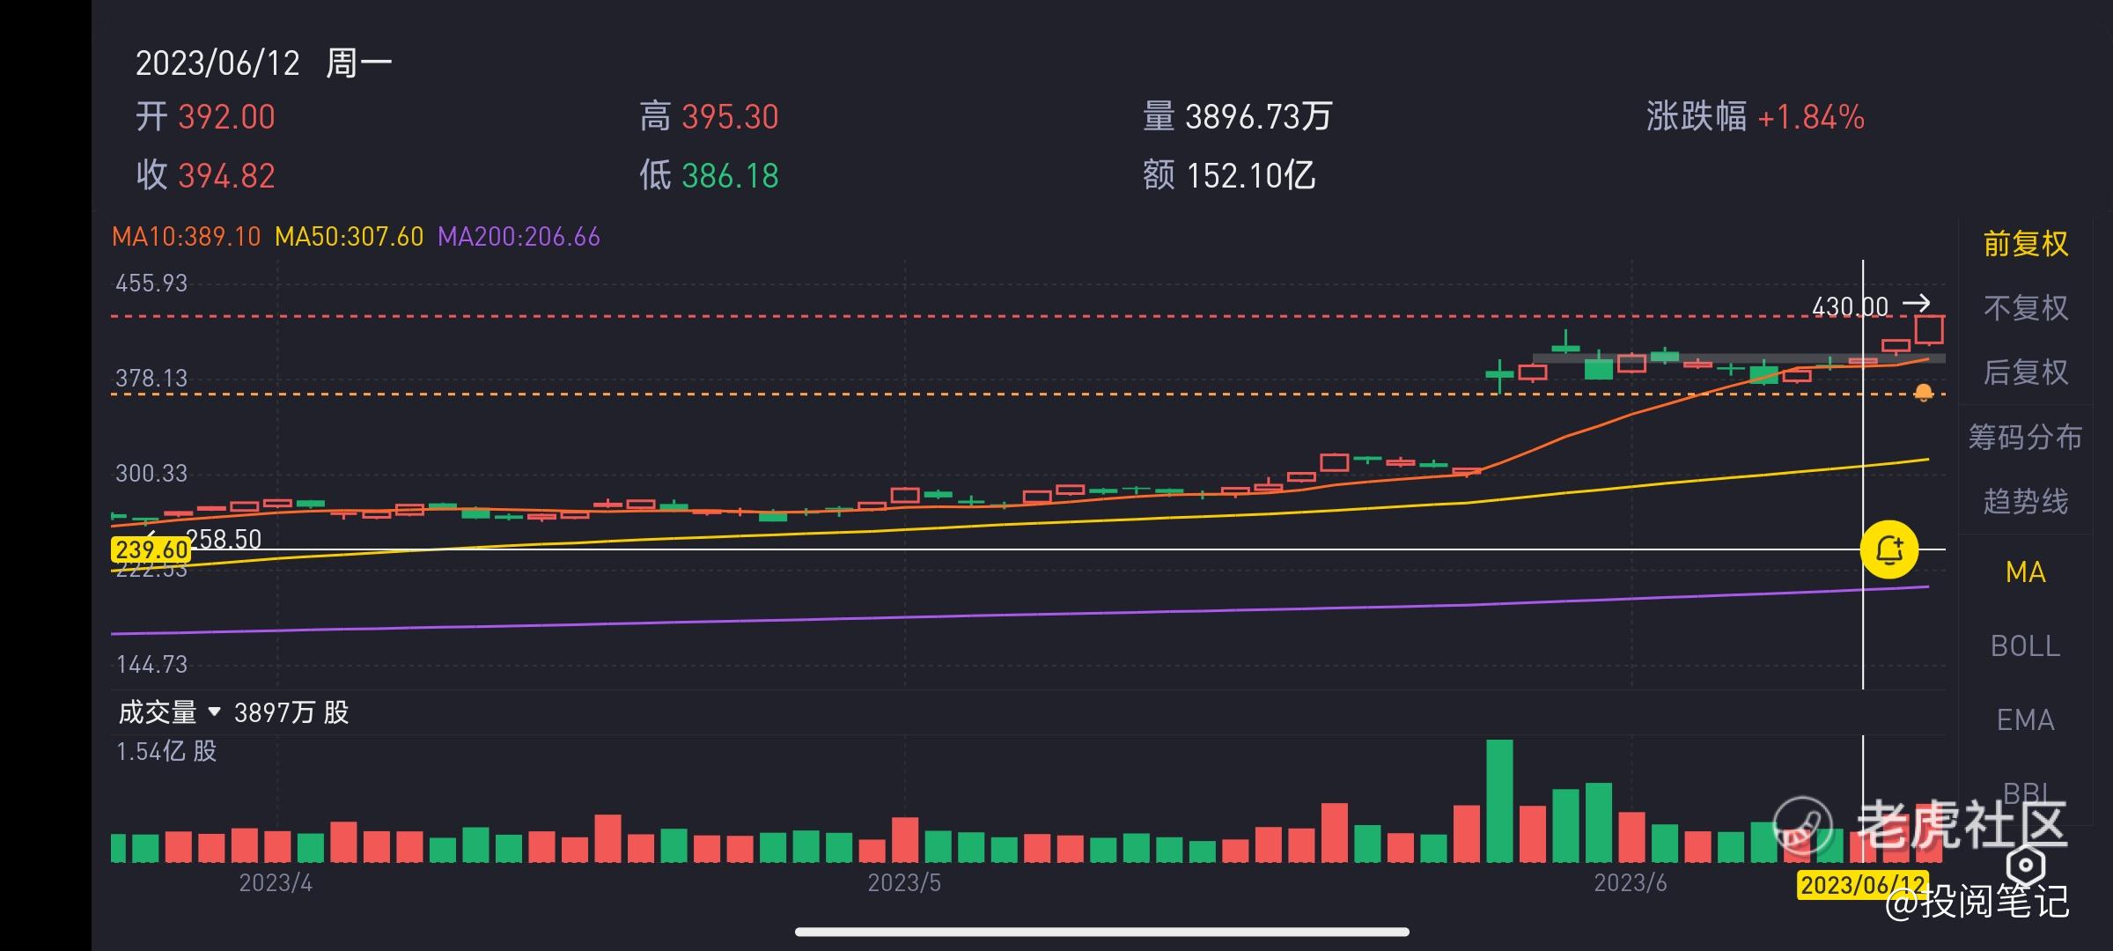The image size is (2113, 951).
Task: Tap the tallest green volume bar
Action: click(1499, 800)
